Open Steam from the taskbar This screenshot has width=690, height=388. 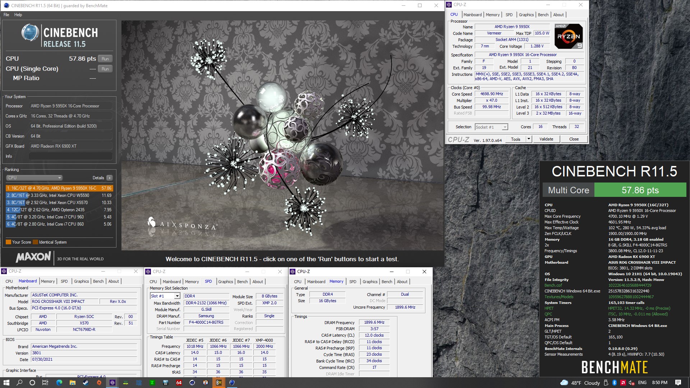click(x=86, y=383)
